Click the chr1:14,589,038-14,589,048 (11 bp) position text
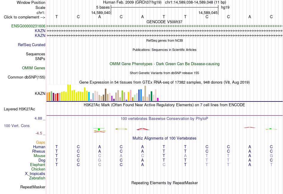Viewport: 283px width, 194px height. (x=195, y=2)
